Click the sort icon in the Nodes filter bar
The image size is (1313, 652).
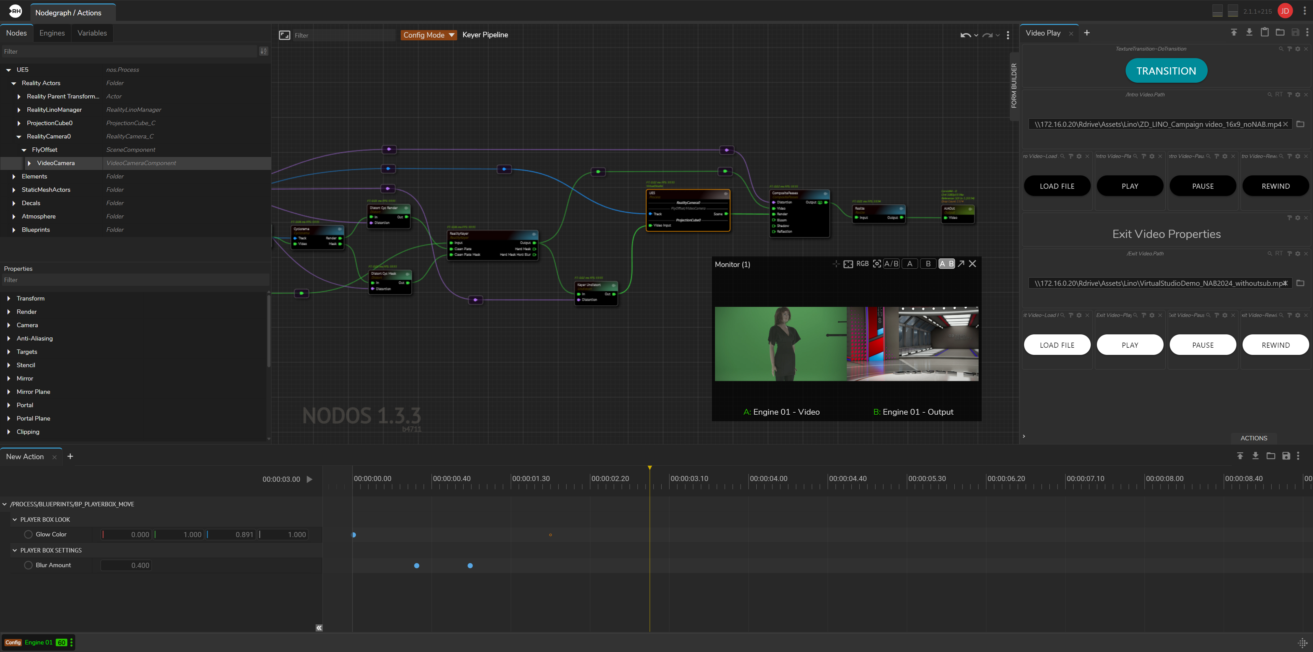[264, 52]
